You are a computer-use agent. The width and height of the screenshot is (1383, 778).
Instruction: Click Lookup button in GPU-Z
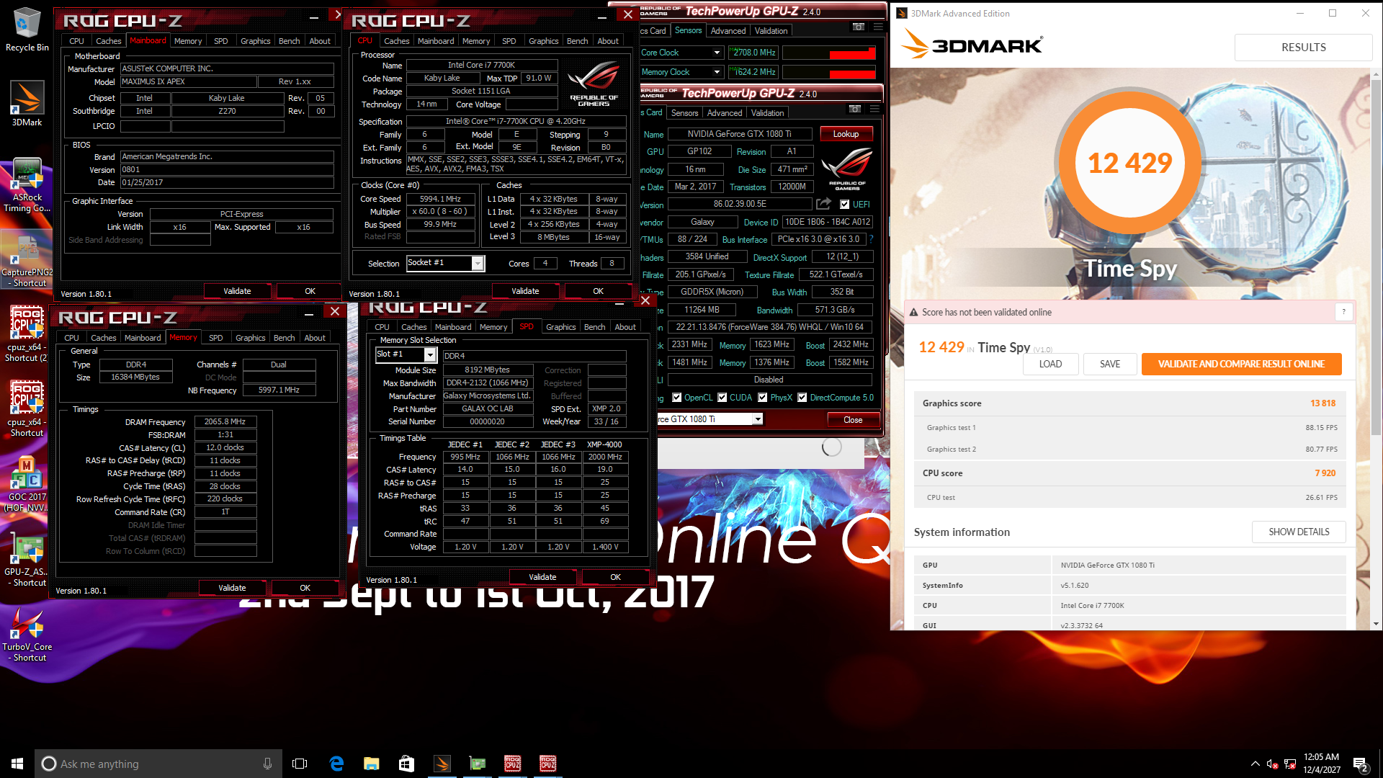click(x=846, y=134)
